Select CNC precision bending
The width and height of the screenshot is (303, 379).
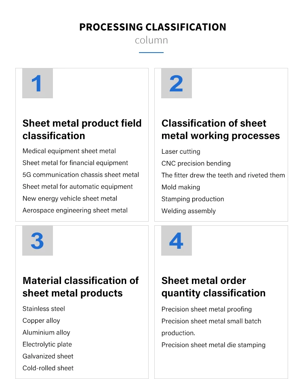pos(196,163)
